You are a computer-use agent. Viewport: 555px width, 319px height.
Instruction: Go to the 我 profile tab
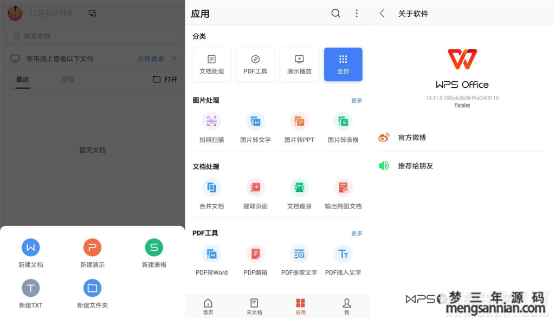tap(347, 307)
